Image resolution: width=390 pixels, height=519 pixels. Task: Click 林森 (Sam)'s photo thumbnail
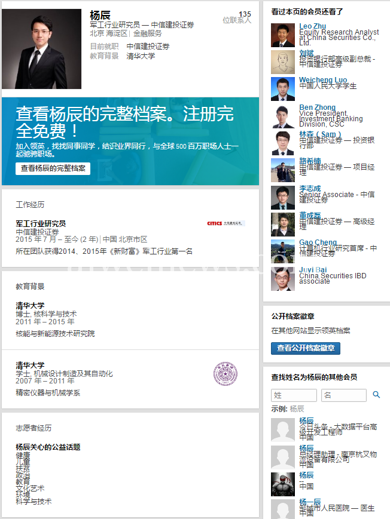click(283, 143)
